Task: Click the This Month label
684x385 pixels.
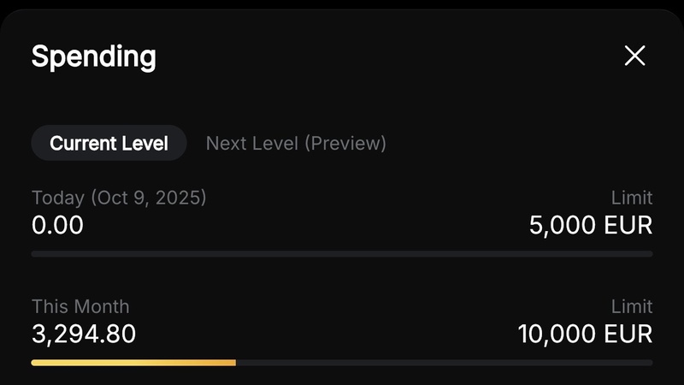Action: 80,306
